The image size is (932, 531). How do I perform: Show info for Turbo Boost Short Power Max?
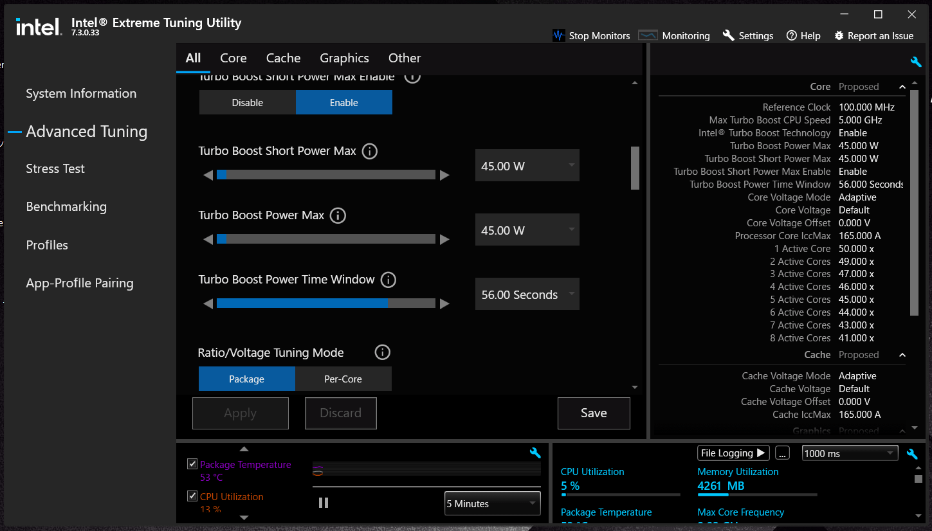tap(370, 152)
